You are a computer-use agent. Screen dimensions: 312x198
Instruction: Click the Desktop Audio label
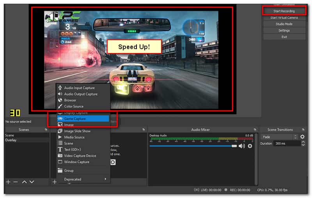coord(158,135)
